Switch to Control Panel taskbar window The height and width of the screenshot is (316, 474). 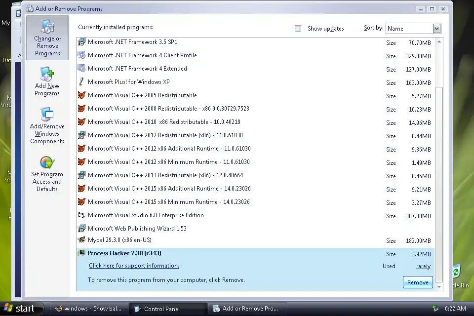[x=168, y=309]
